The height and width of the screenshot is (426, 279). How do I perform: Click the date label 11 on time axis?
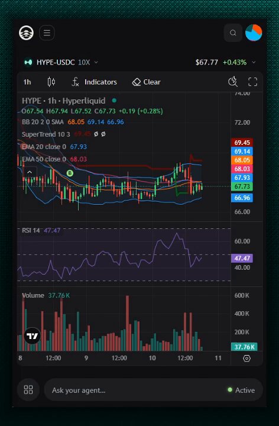pos(218,358)
